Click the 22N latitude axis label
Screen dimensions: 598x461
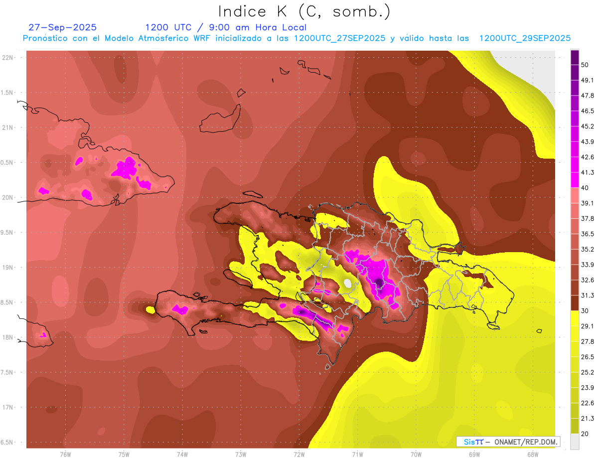7,58
